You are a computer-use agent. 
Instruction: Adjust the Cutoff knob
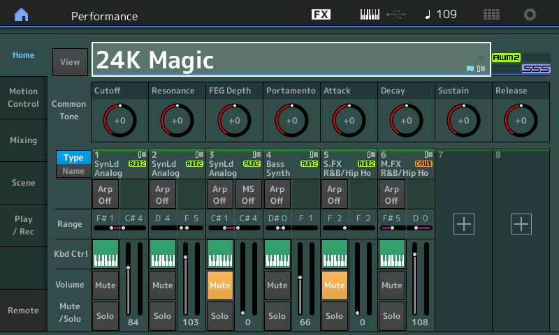click(119, 121)
